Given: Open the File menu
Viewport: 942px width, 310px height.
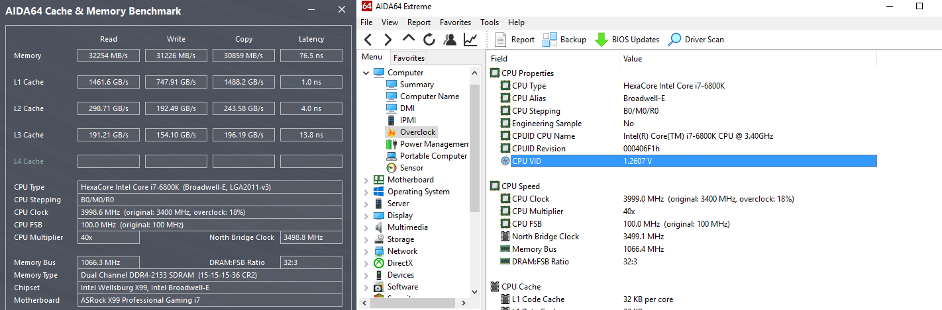Looking at the screenshot, I should click(366, 22).
